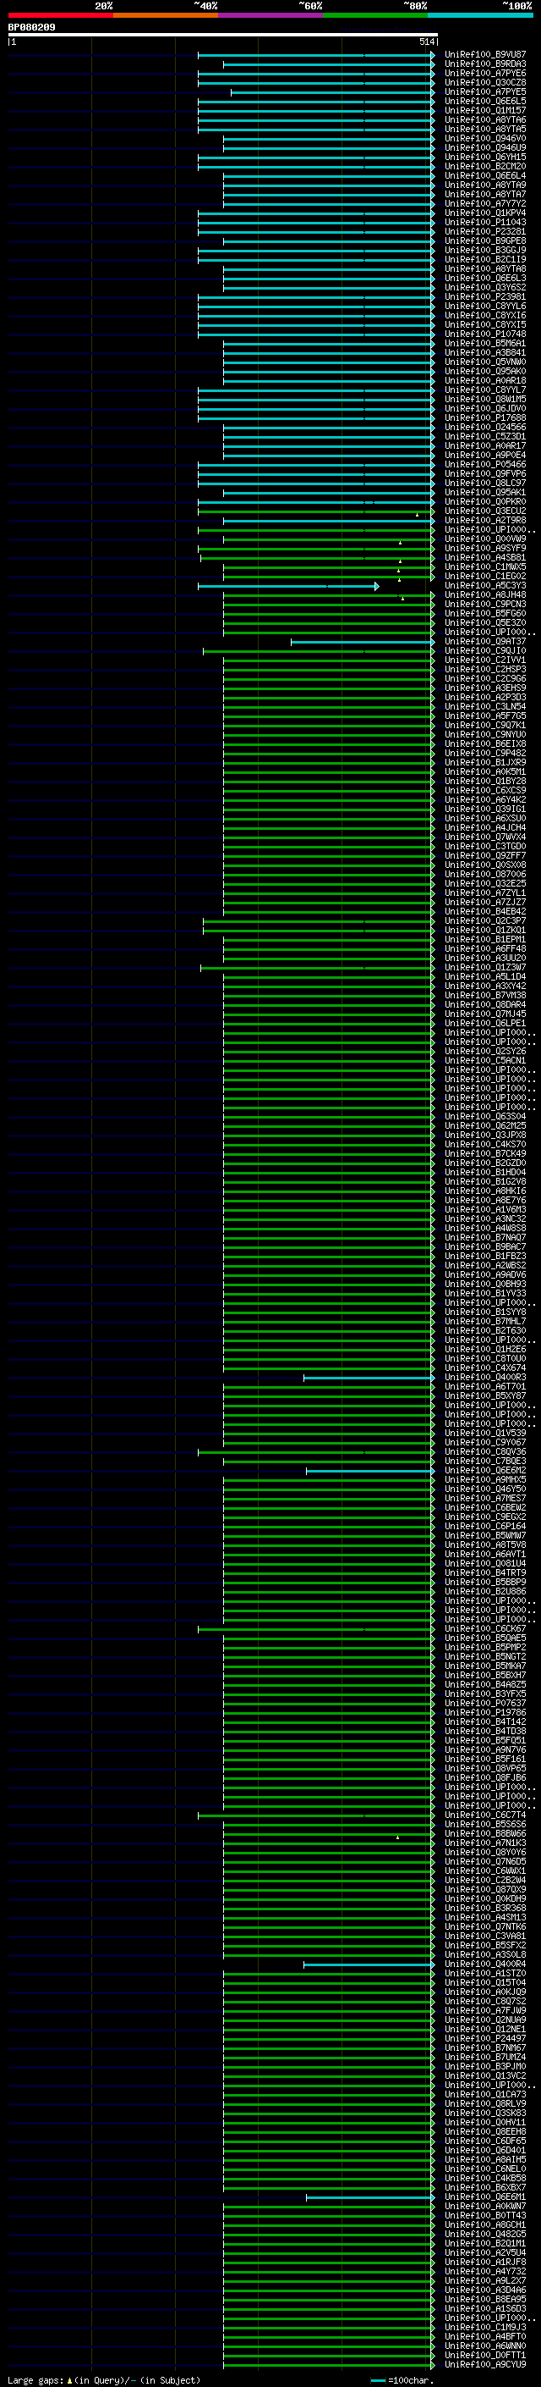Click the red 20% identity legend bar
Image resolution: width=541 pixels, height=2387 pixels.
(x=60, y=15)
